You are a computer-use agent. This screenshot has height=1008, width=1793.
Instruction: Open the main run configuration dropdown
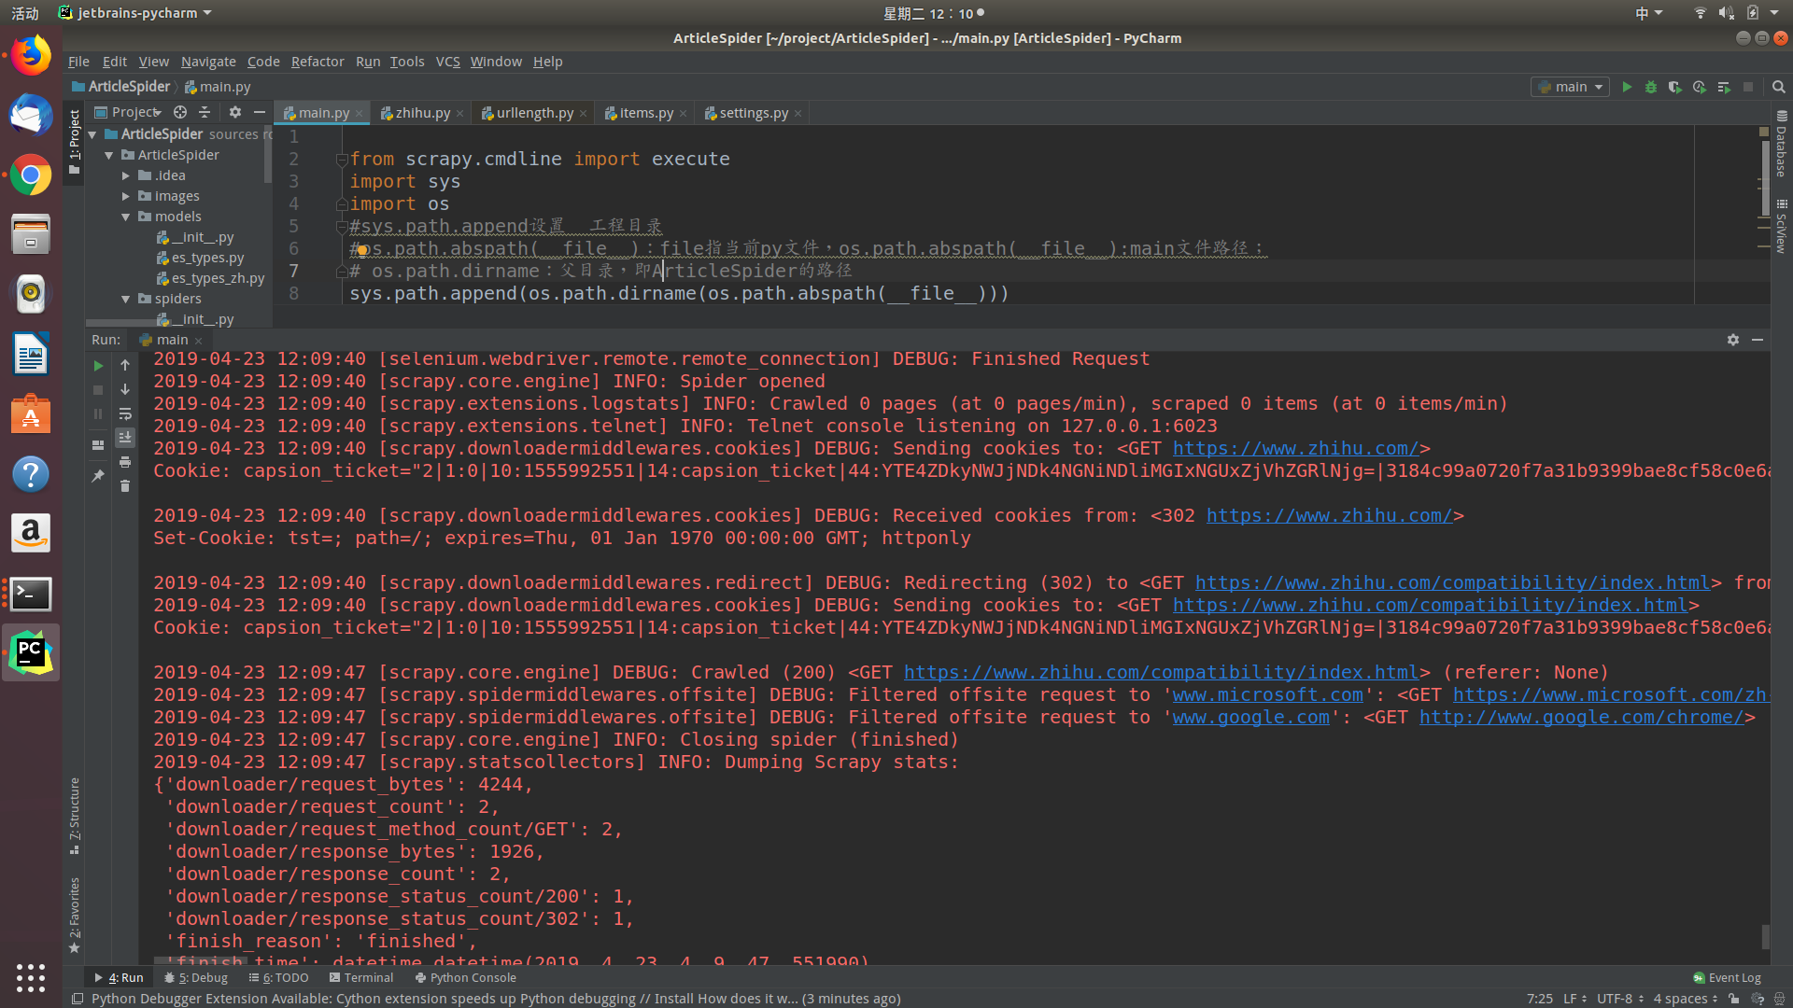(1571, 87)
